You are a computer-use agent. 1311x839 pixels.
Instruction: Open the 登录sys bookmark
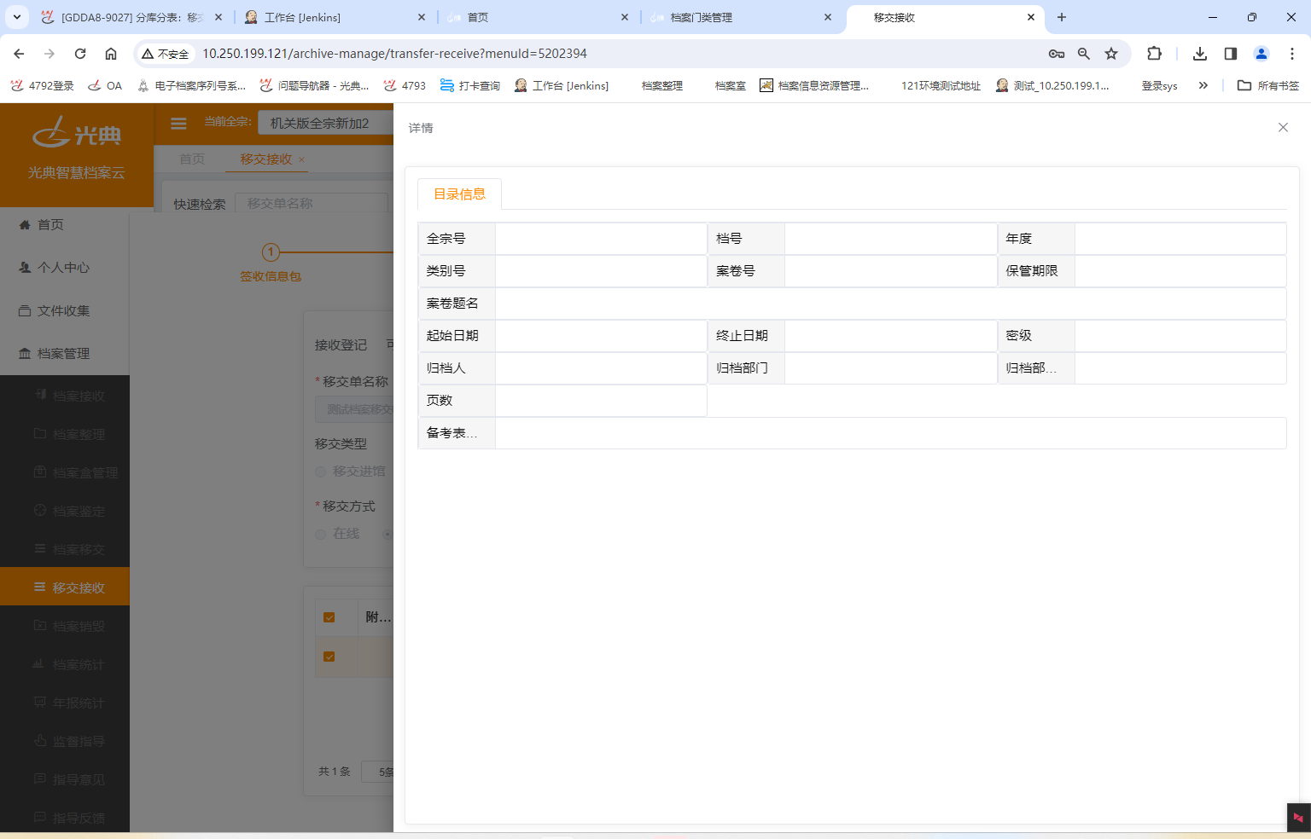[x=1159, y=85]
